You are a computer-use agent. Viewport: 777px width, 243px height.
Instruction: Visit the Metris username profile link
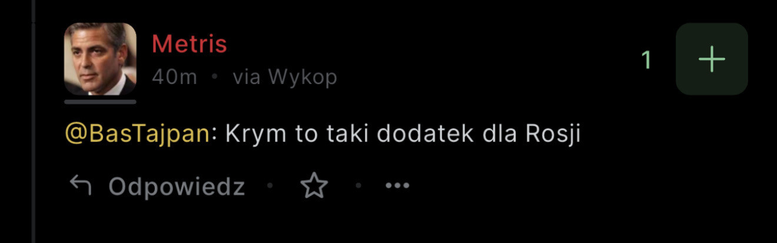coord(190,44)
